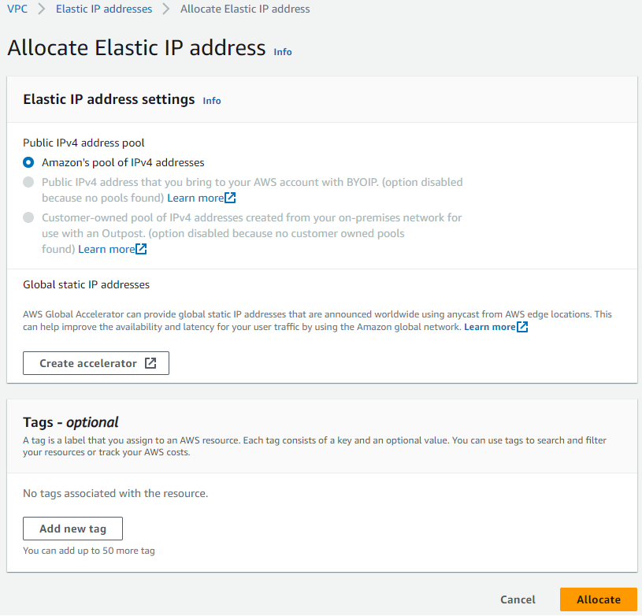Cancel the Elastic IP allocation
The image size is (642, 616).
pyautogui.click(x=518, y=599)
